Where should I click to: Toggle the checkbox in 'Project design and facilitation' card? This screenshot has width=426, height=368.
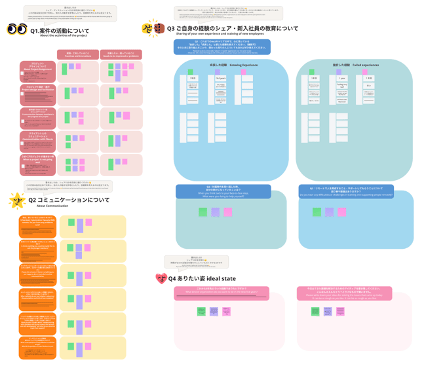click(x=22, y=94)
